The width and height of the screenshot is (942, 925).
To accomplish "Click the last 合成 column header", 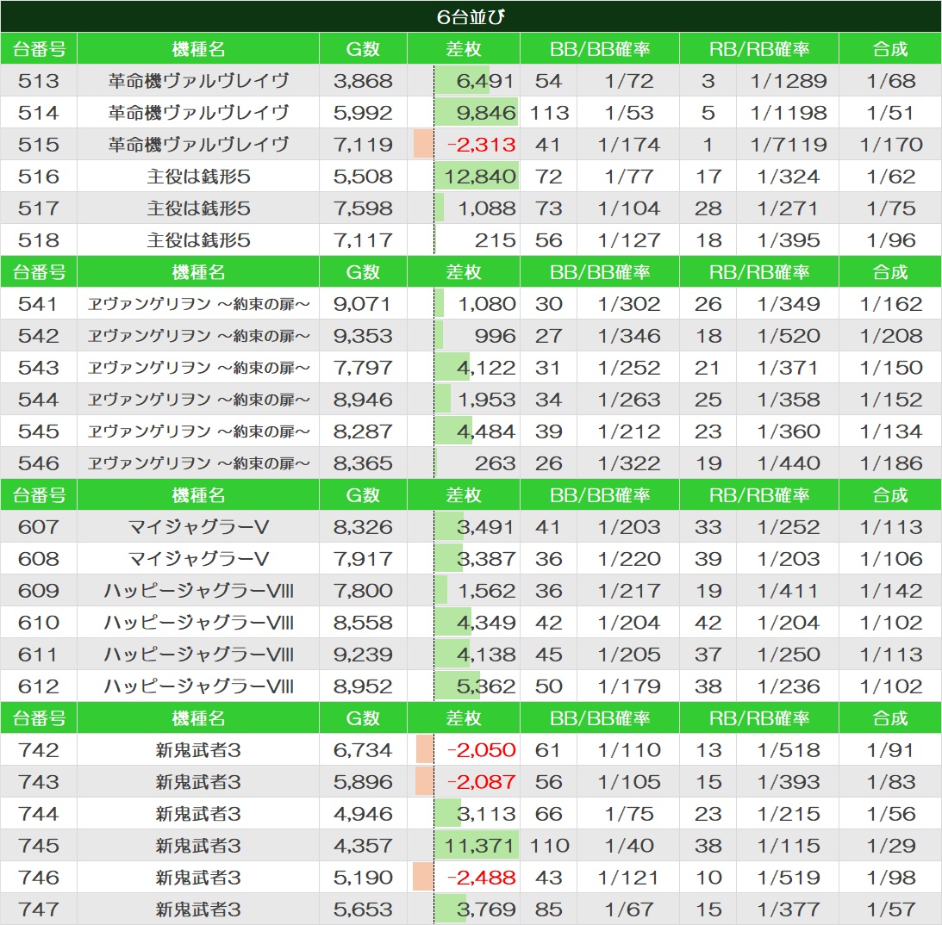I will pyautogui.click(x=890, y=717).
